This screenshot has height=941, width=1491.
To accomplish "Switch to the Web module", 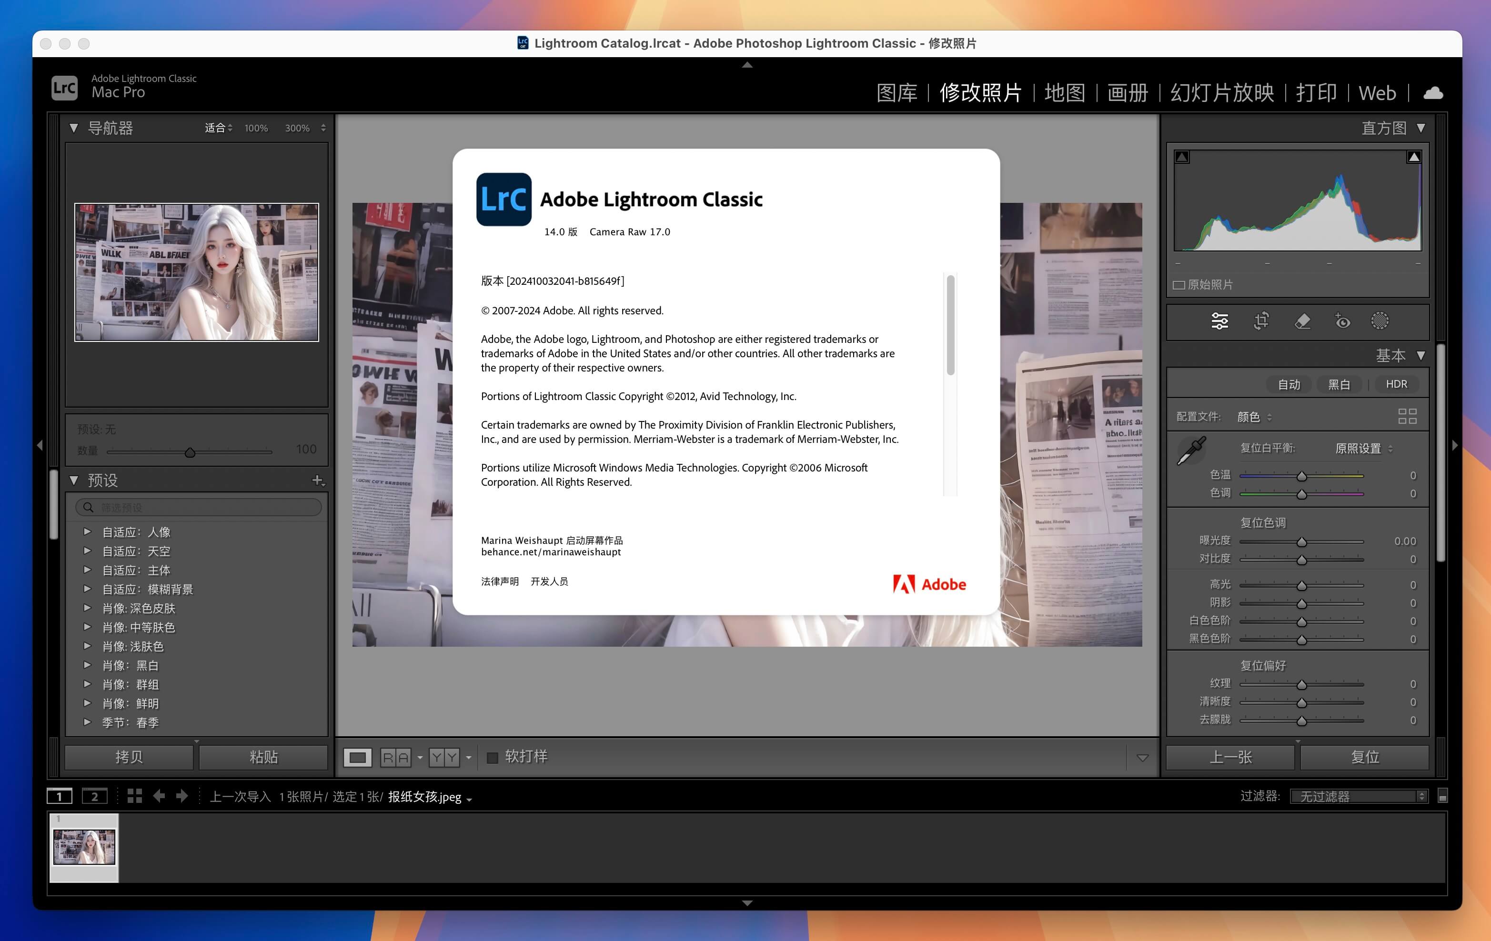I will click(1377, 93).
